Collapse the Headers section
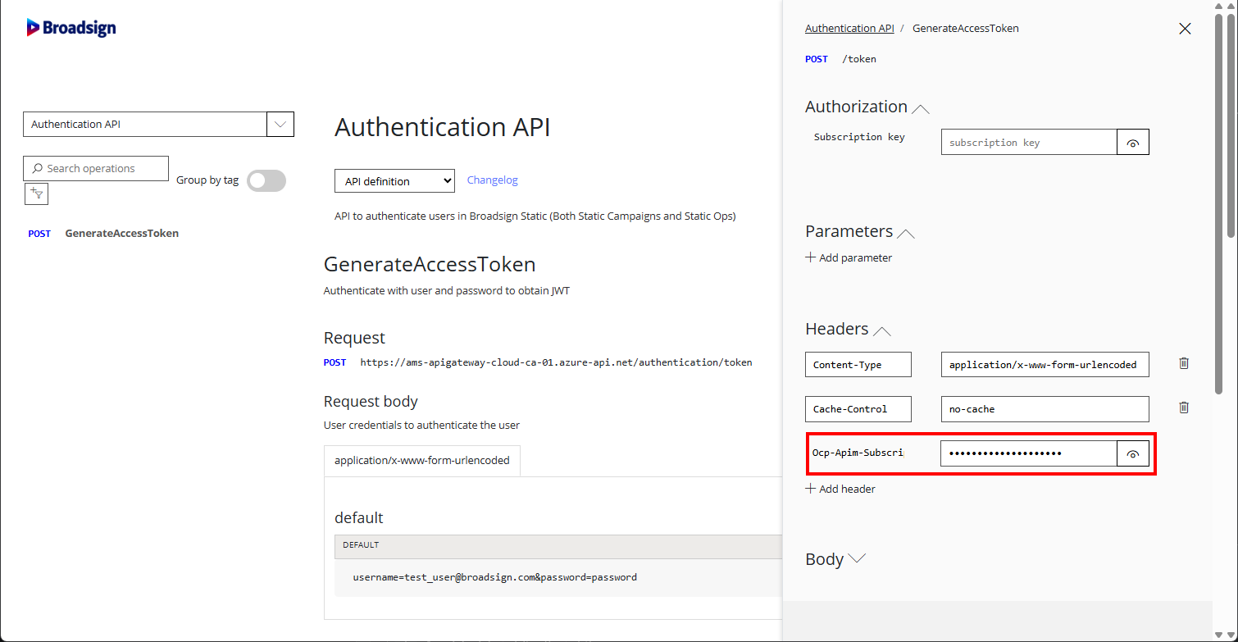 point(882,330)
